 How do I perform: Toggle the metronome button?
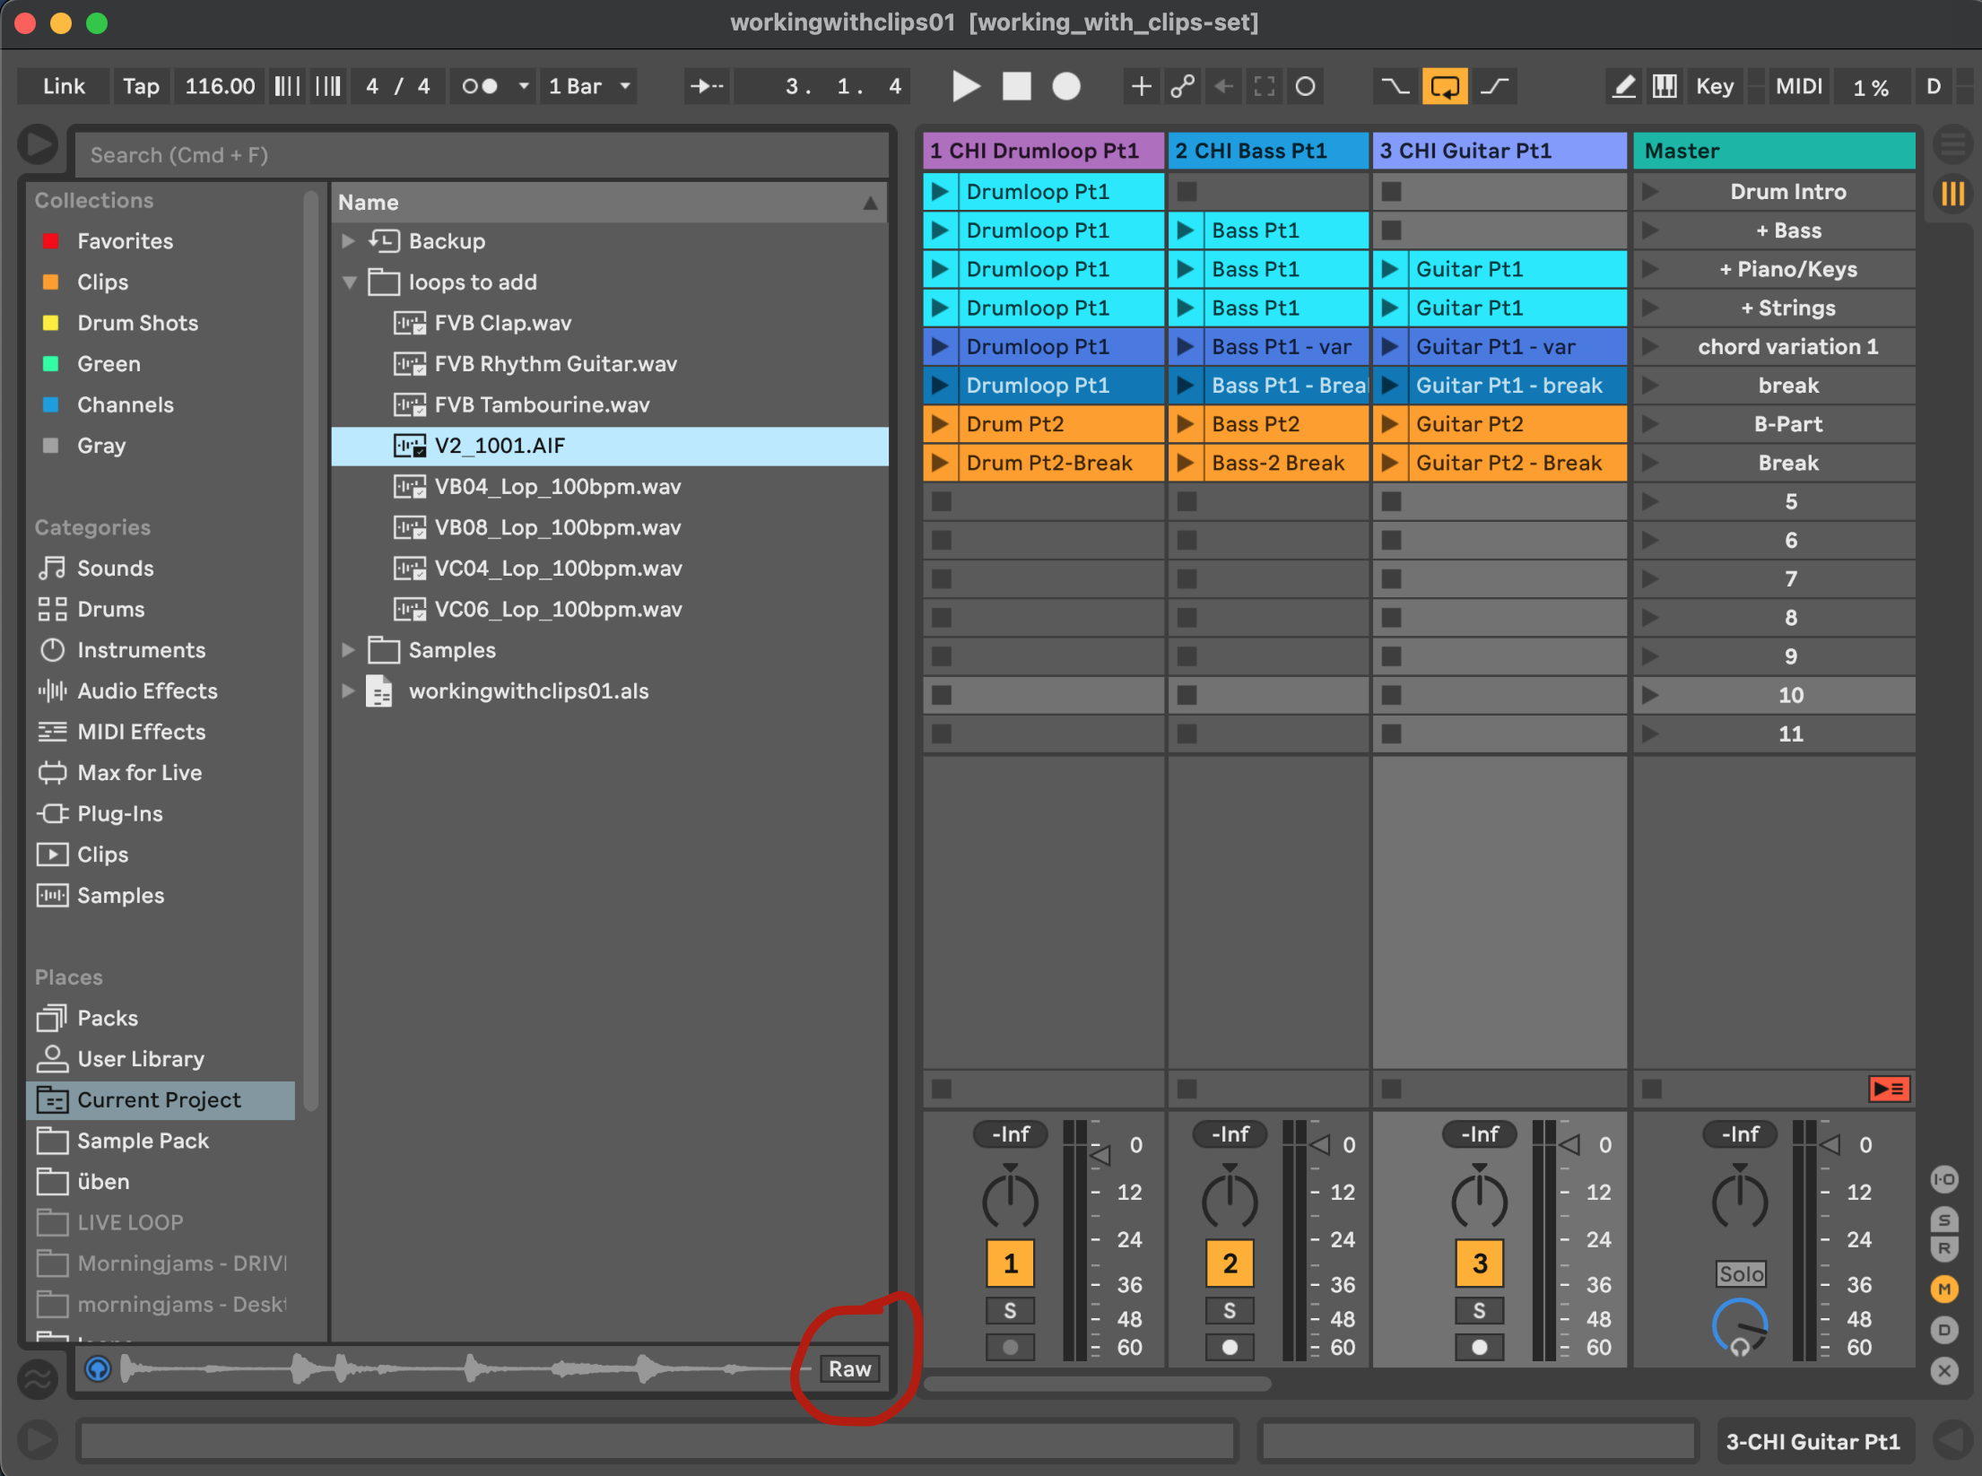point(480,86)
